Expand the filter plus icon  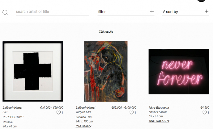pos(152,11)
